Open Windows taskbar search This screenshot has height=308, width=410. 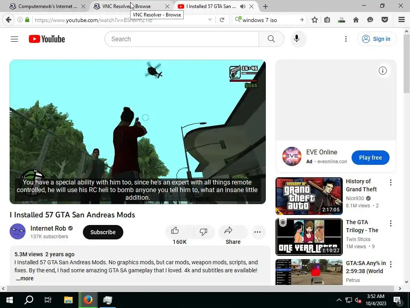[x=29, y=300]
